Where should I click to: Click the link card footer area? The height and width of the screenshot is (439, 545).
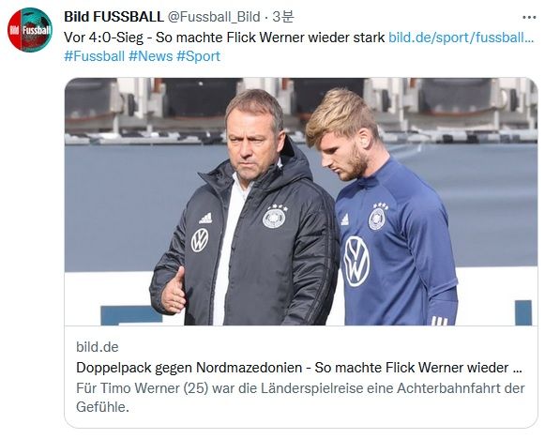pyautogui.click(x=301, y=377)
